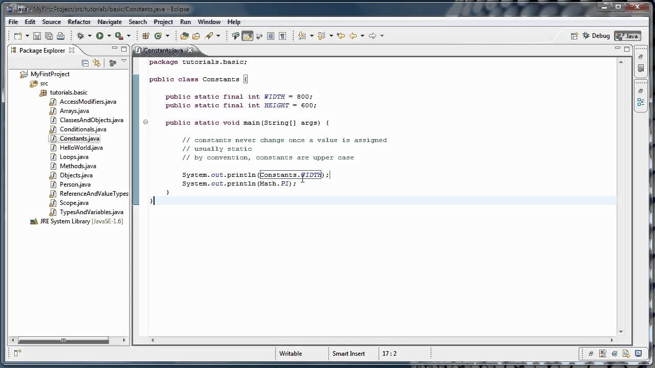Open the File menu
The width and height of the screenshot is (655, 368).
tap(13, 22)
